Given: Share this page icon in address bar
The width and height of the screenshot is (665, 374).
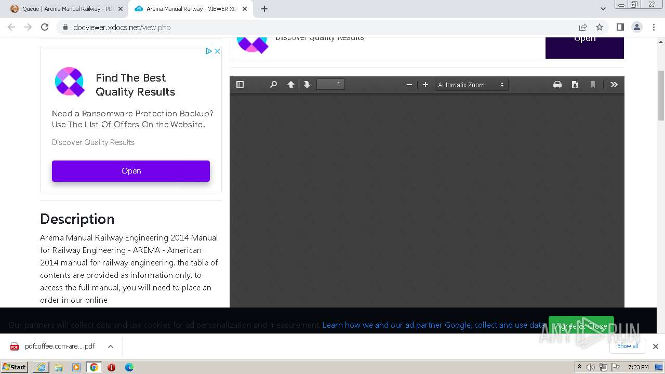Looking at the screenshot, I should 583,27.
